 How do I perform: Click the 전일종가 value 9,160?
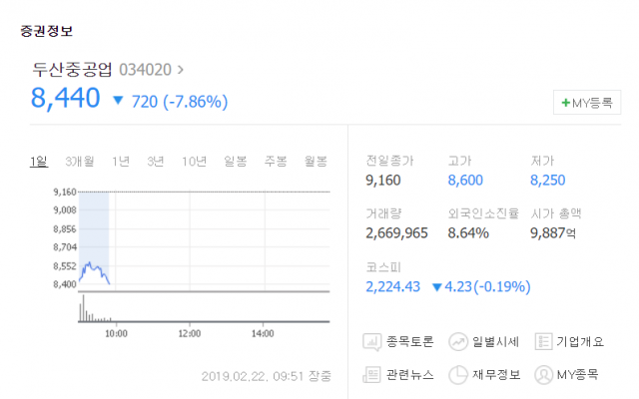point(383,181)
